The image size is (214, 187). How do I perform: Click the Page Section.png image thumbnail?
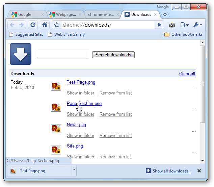coord(56,107)
